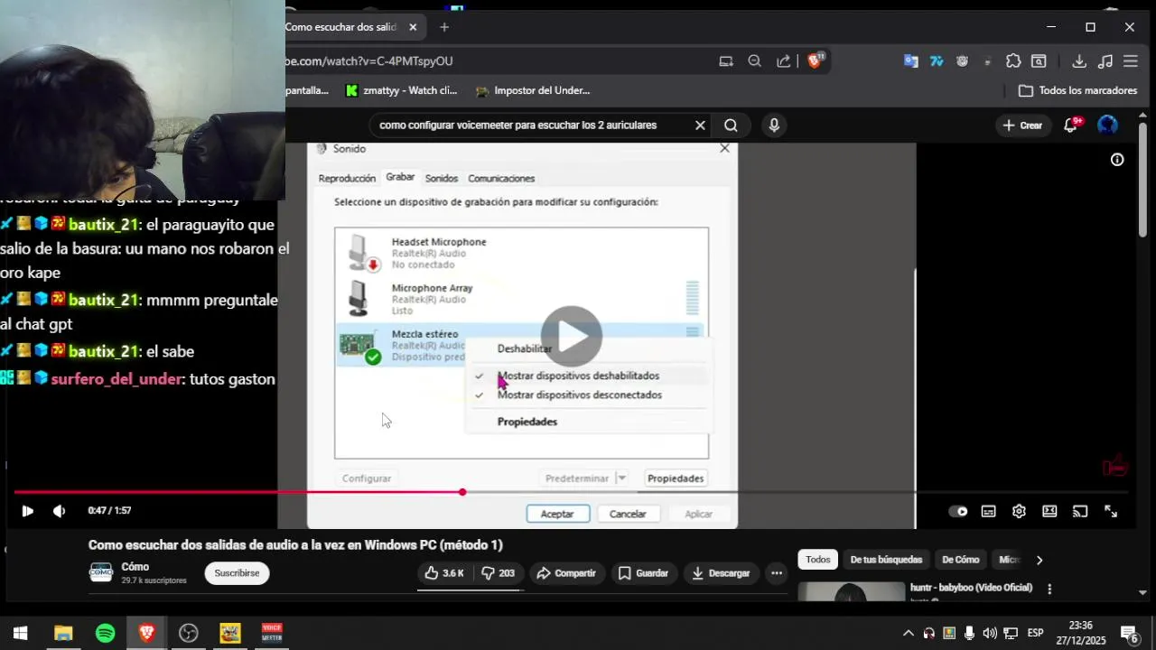
Task: Switch to theater mode in player
Action: 1049,511
